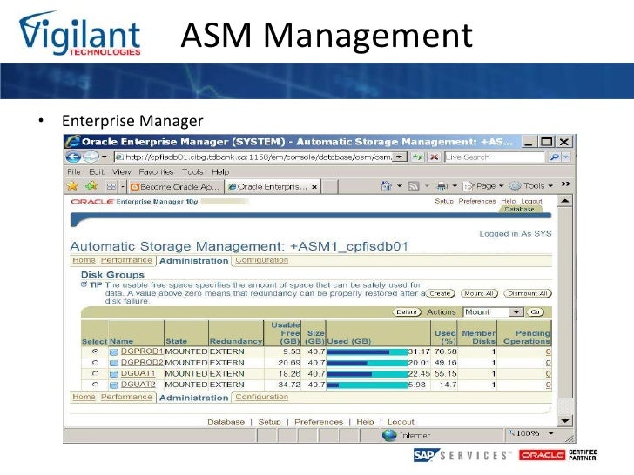Image resolution: width=634 pixels, height=475 pixels.
Task: Click Add to Favorites star-plus icon
Action: click(91, 186)
